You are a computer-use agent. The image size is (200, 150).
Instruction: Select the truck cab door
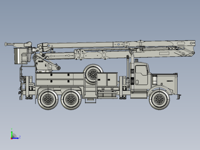[141, 75]
